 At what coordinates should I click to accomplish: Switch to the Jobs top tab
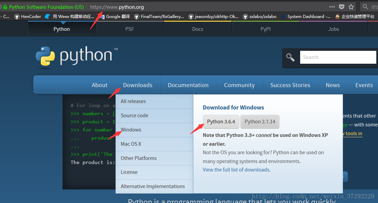pos(334,29)
